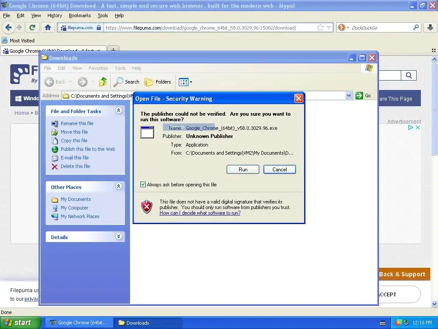Open How can I decide what software to run link
The width and height of the screenshot is (438, 329).
tap(200, 213)
